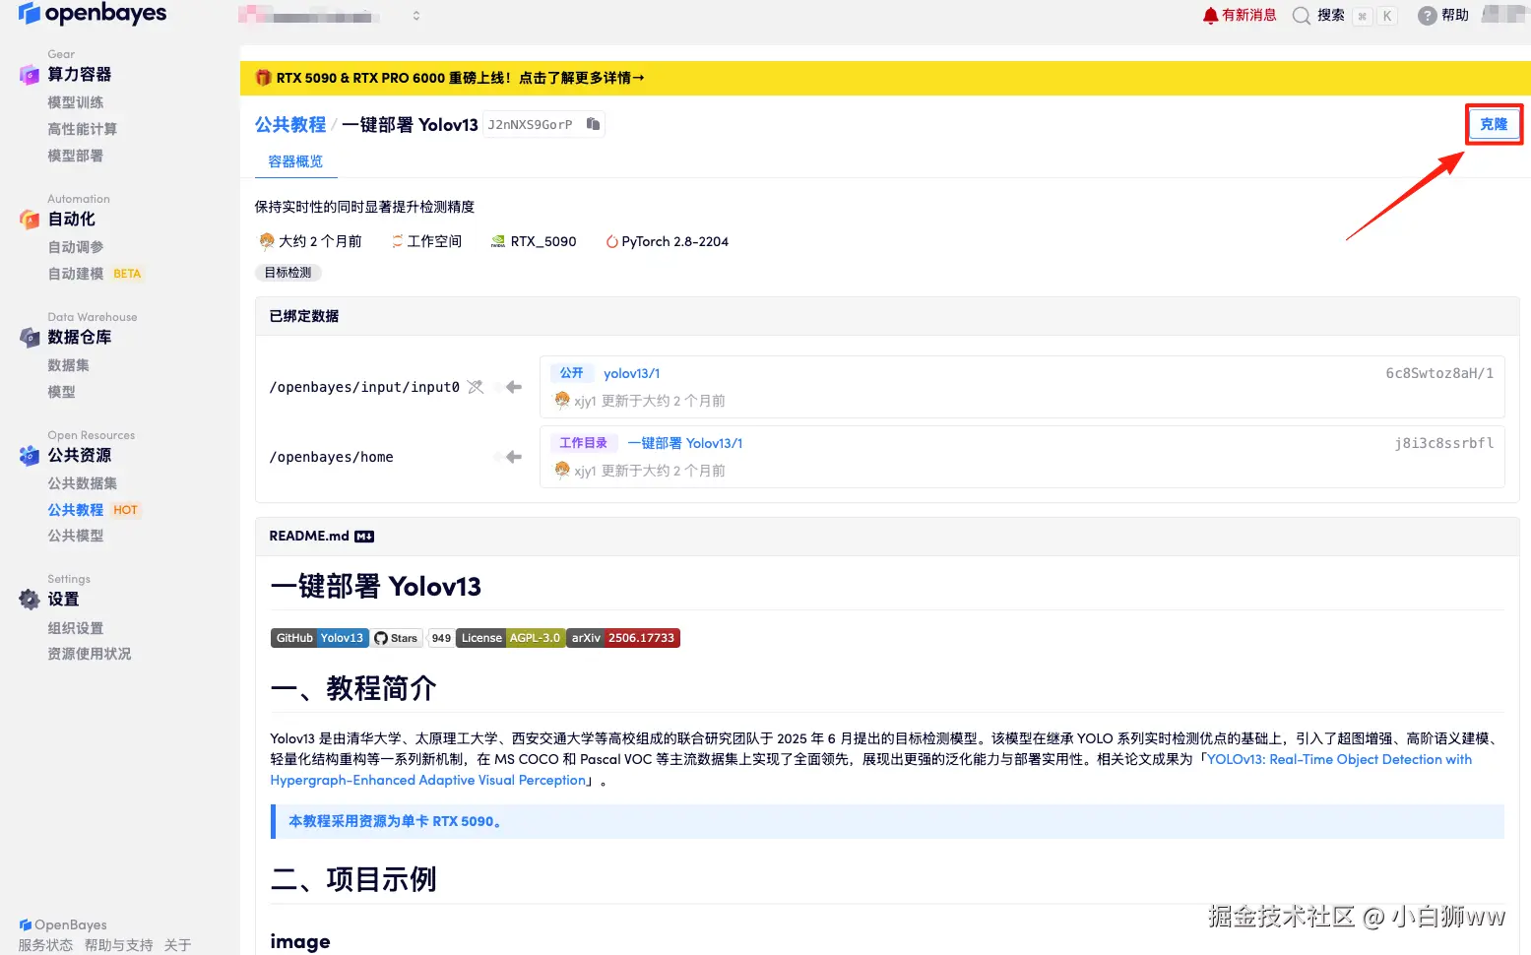Click the 949 stars count badge
1531x955 pixels.
tap(441, 638)
